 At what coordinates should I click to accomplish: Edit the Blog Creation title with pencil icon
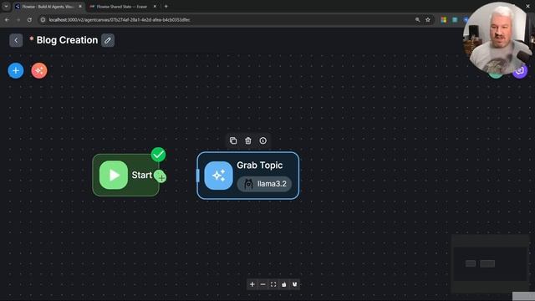108,40
